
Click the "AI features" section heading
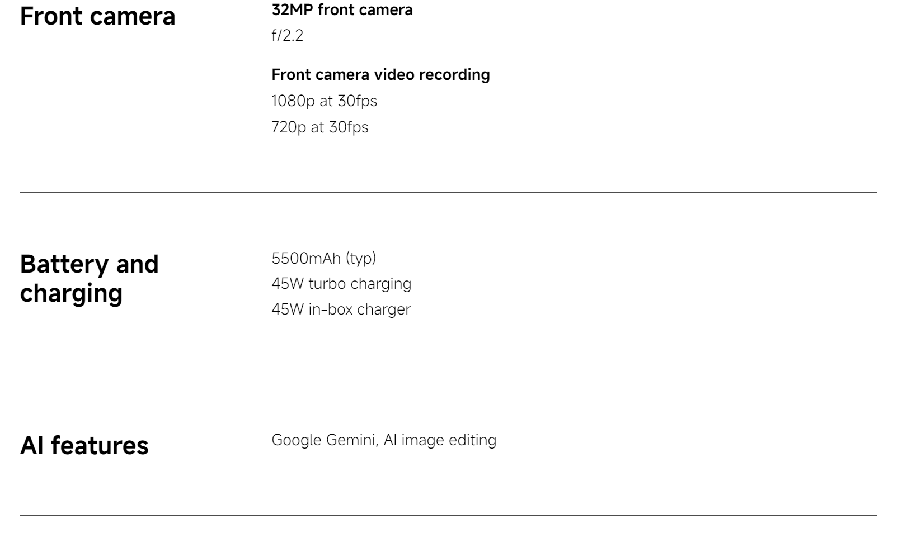point(84,446)
